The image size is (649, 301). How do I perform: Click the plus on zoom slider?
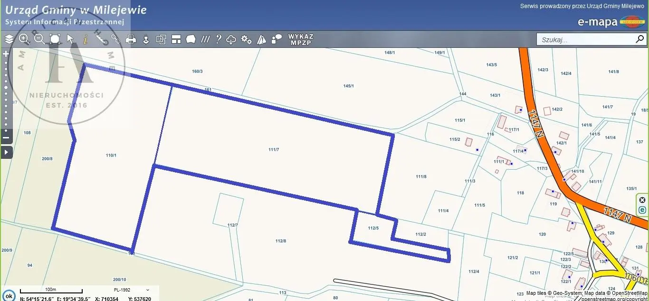click(6, 54)
